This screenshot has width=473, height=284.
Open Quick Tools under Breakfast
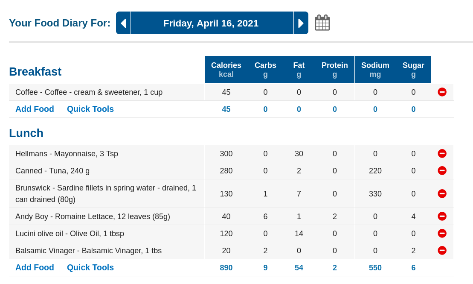[90, 109]
